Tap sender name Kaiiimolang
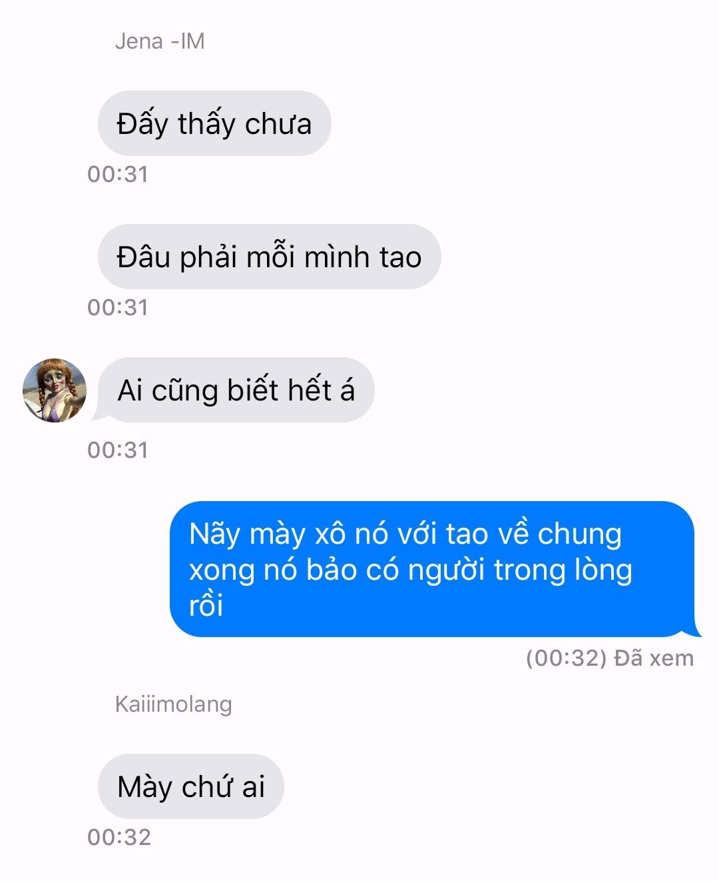The height and width of the screenshot is (881, 719). point(173,704)
